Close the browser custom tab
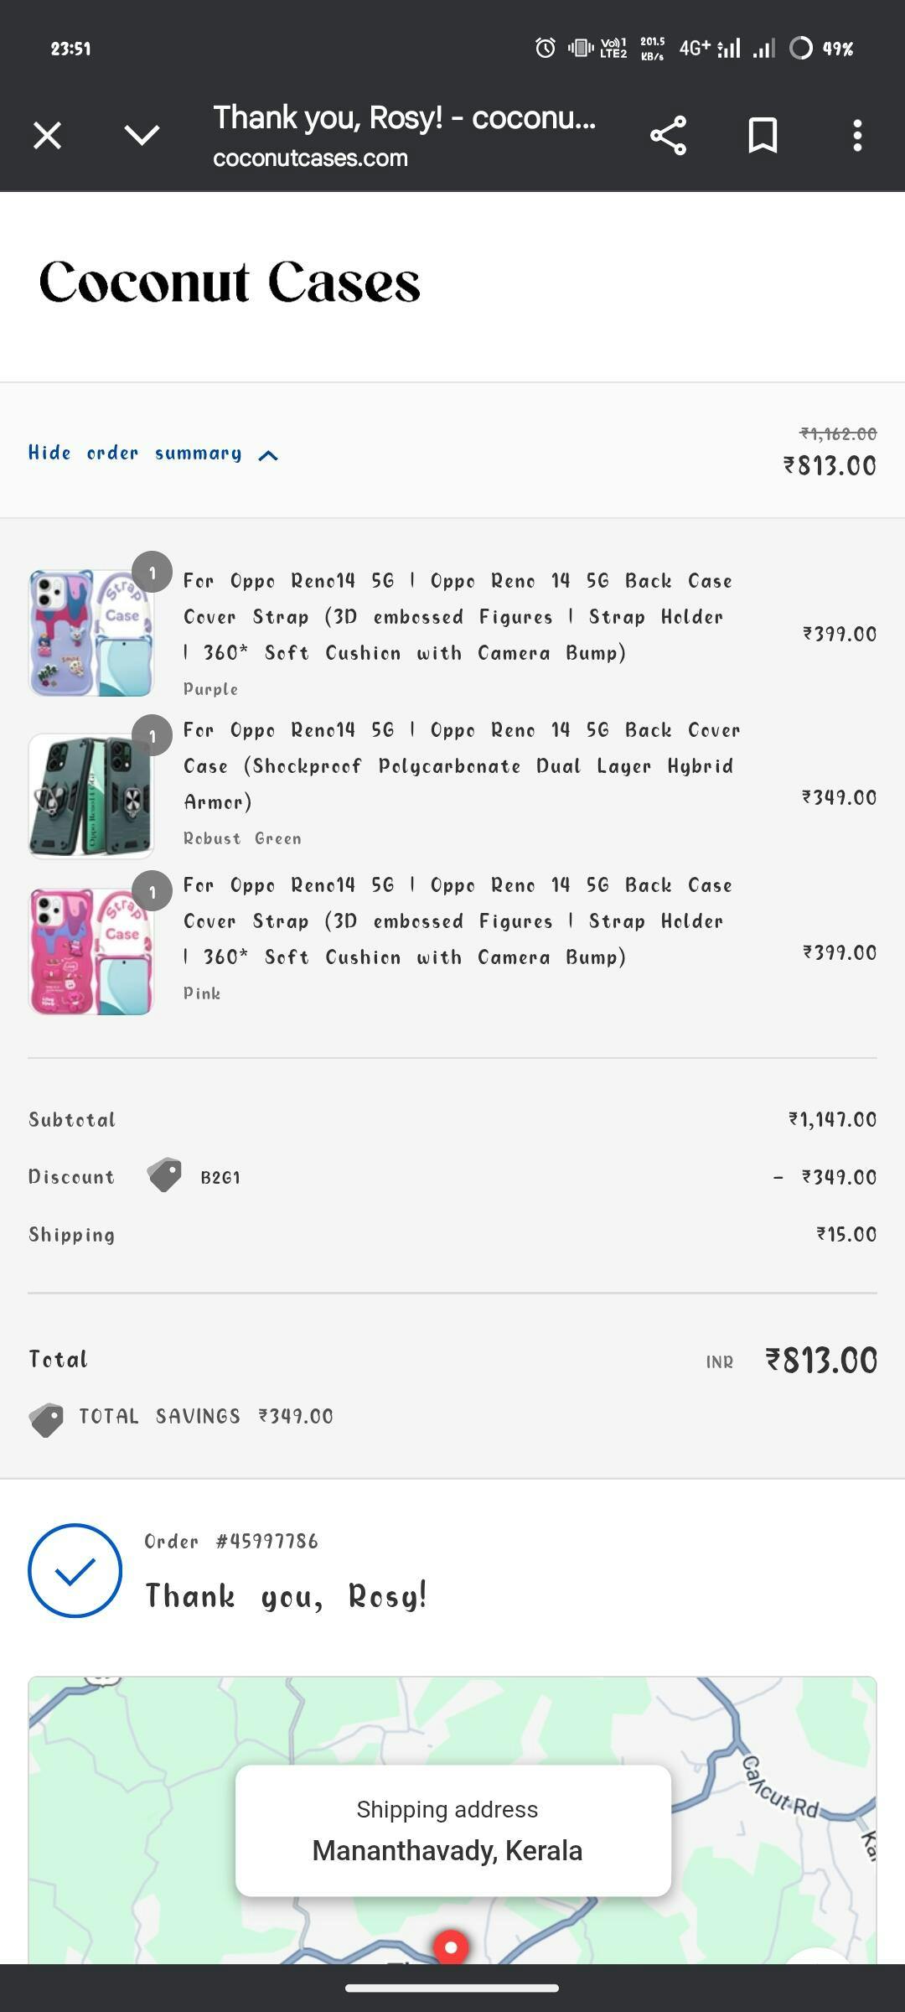Screen dimensions: 905x2012 48,135
